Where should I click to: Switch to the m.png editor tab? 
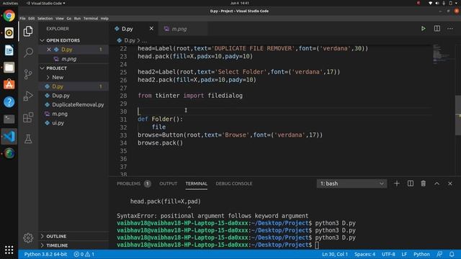183,29
